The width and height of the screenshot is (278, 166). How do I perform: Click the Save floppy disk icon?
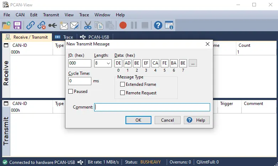tap(17, 25)
